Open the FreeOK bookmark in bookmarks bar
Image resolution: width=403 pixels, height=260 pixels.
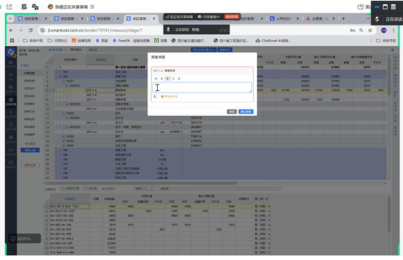130,41
